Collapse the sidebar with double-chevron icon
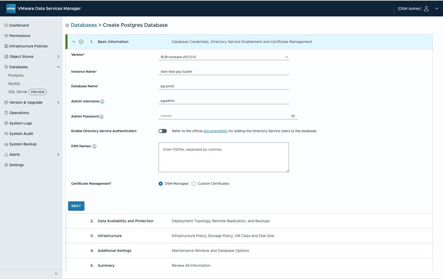Image resolution: width=443 pixels, height=279 pixels. 56,274
